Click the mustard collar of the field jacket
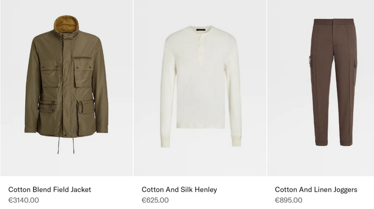Image resolution: width=374 pixels, height=209 pixels. click(66, 24)
